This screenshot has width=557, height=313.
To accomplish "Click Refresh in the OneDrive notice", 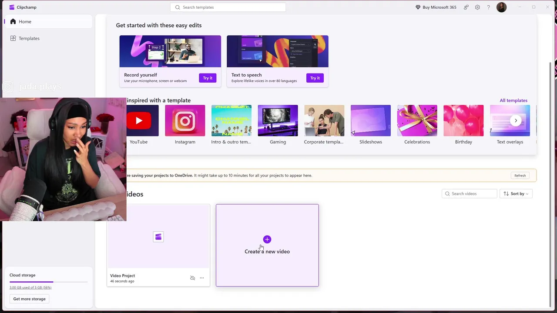I will 520,176.
